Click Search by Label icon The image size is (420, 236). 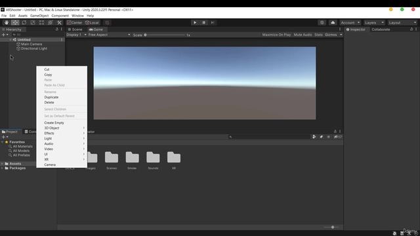click(322, 137)
